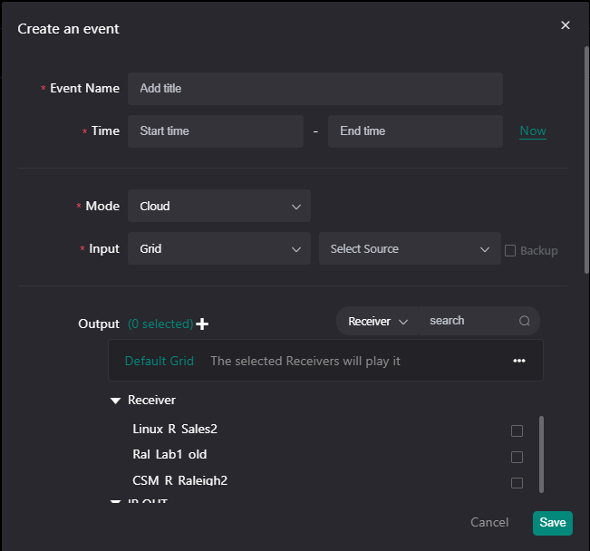Viewport: 590px width, 551px height.
Task: Open the End time picker
Action: [415, 131]
